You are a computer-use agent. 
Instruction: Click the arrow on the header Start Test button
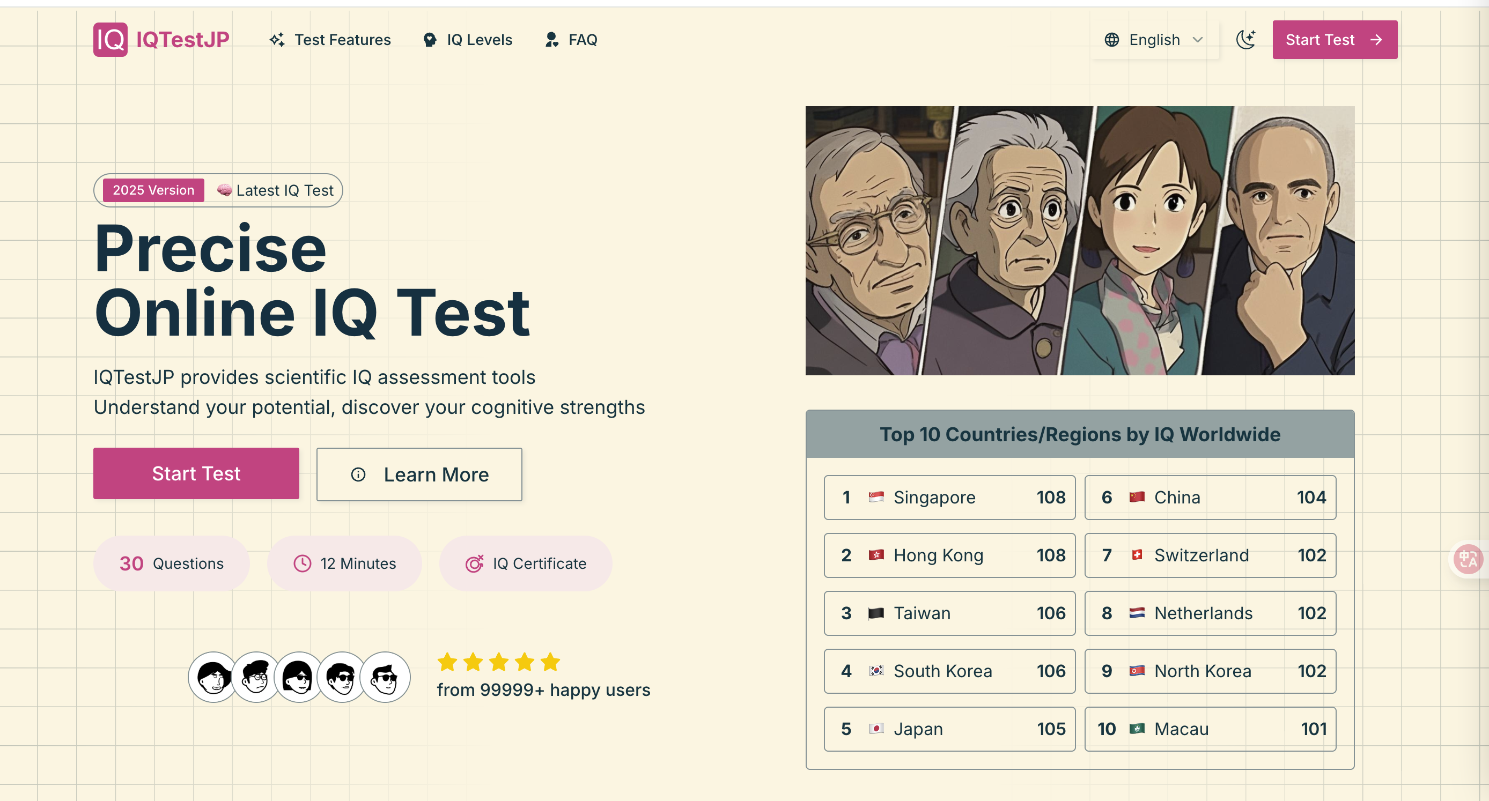pos(1376,40)
